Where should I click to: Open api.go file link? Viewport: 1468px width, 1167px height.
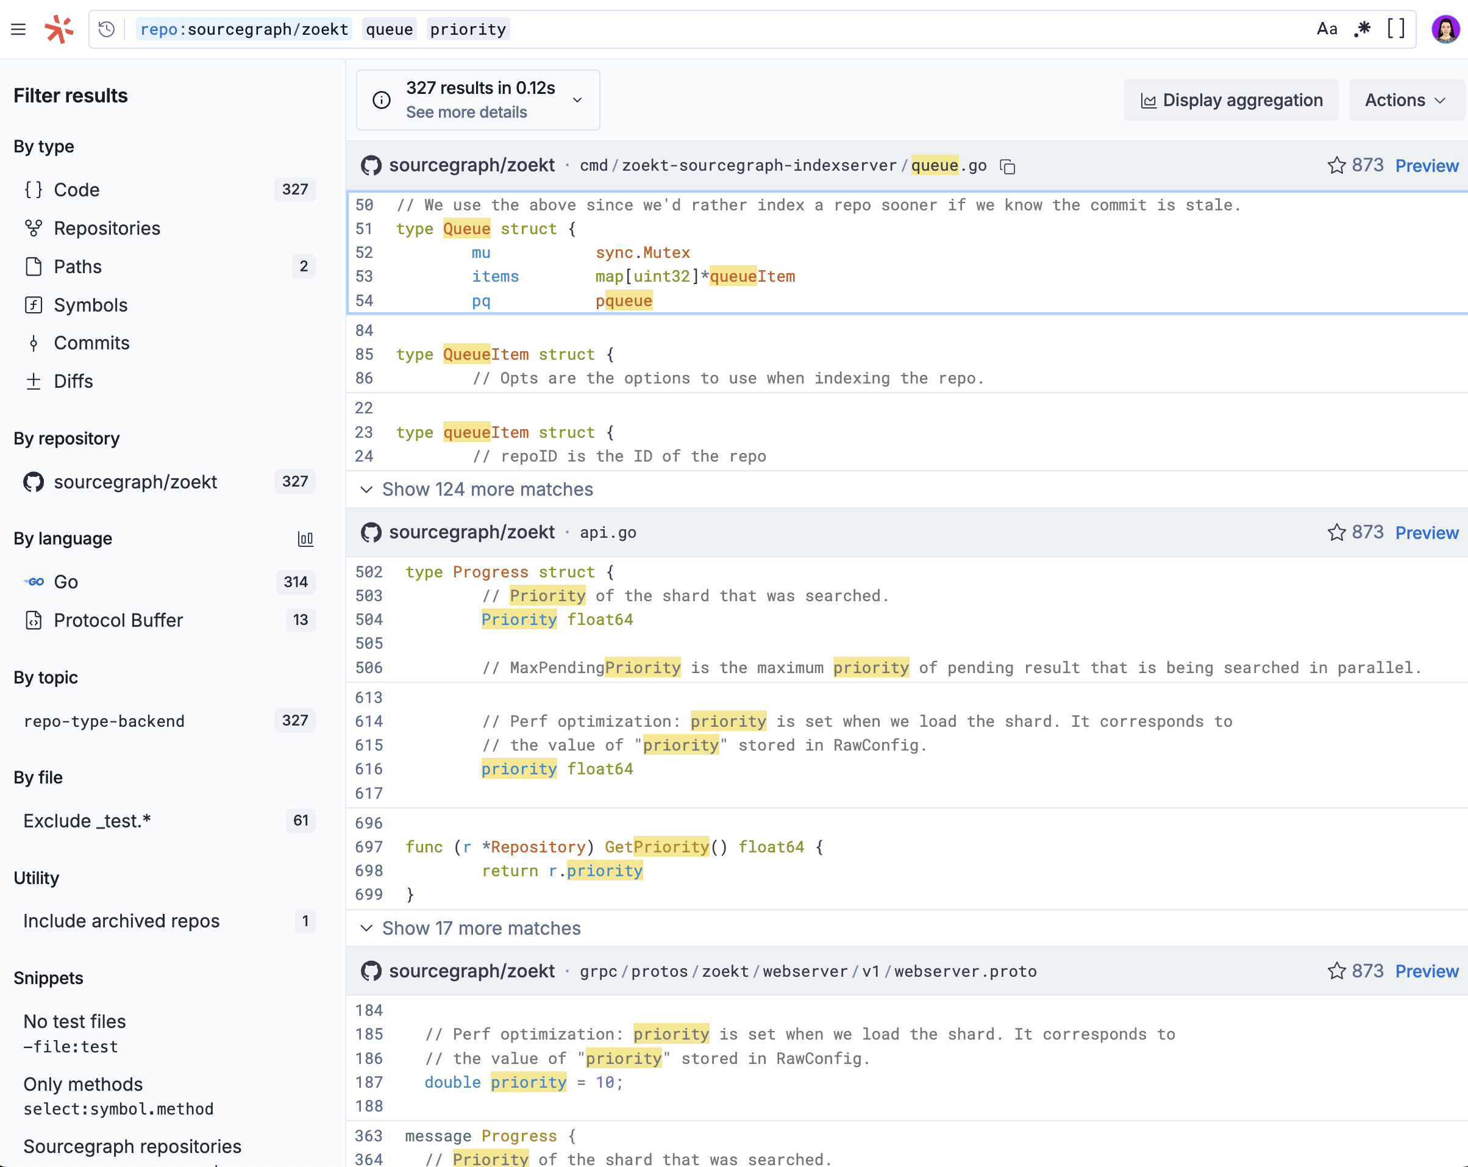[x=608, y=532]
